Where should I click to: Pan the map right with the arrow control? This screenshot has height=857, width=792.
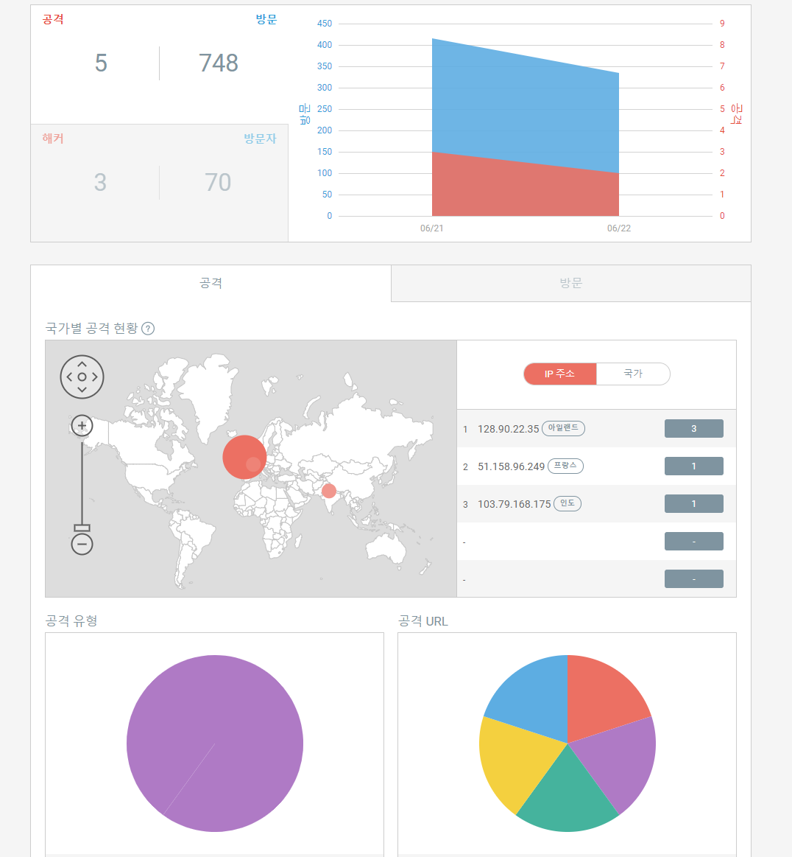(95, 377)
